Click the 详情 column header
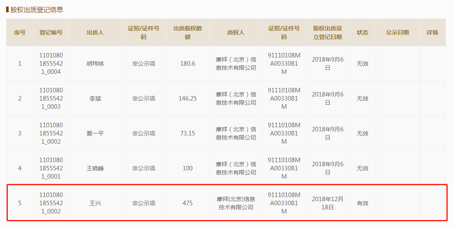 [x=432, y=32]
